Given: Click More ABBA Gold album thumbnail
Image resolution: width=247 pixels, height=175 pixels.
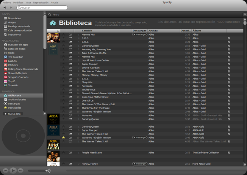Looking at the screenshot, I should click(x=53, y=164).
